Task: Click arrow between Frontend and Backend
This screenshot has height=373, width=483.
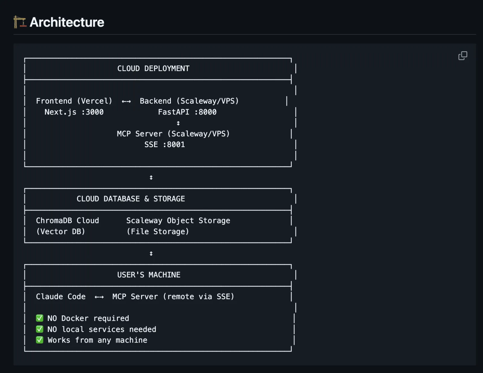Action: click(126, 102)
